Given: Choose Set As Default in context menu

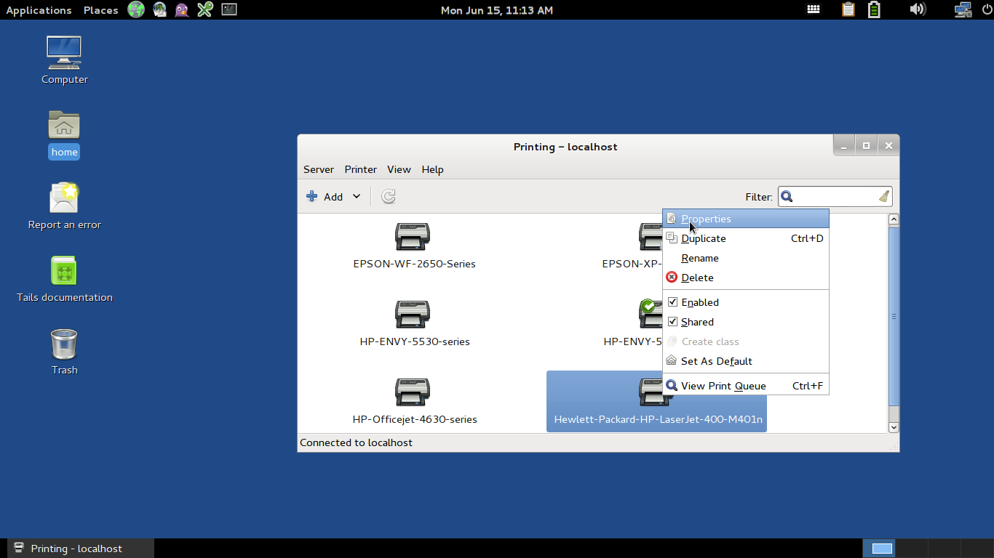Looking at the screenshot, I should tap(746, 361).
